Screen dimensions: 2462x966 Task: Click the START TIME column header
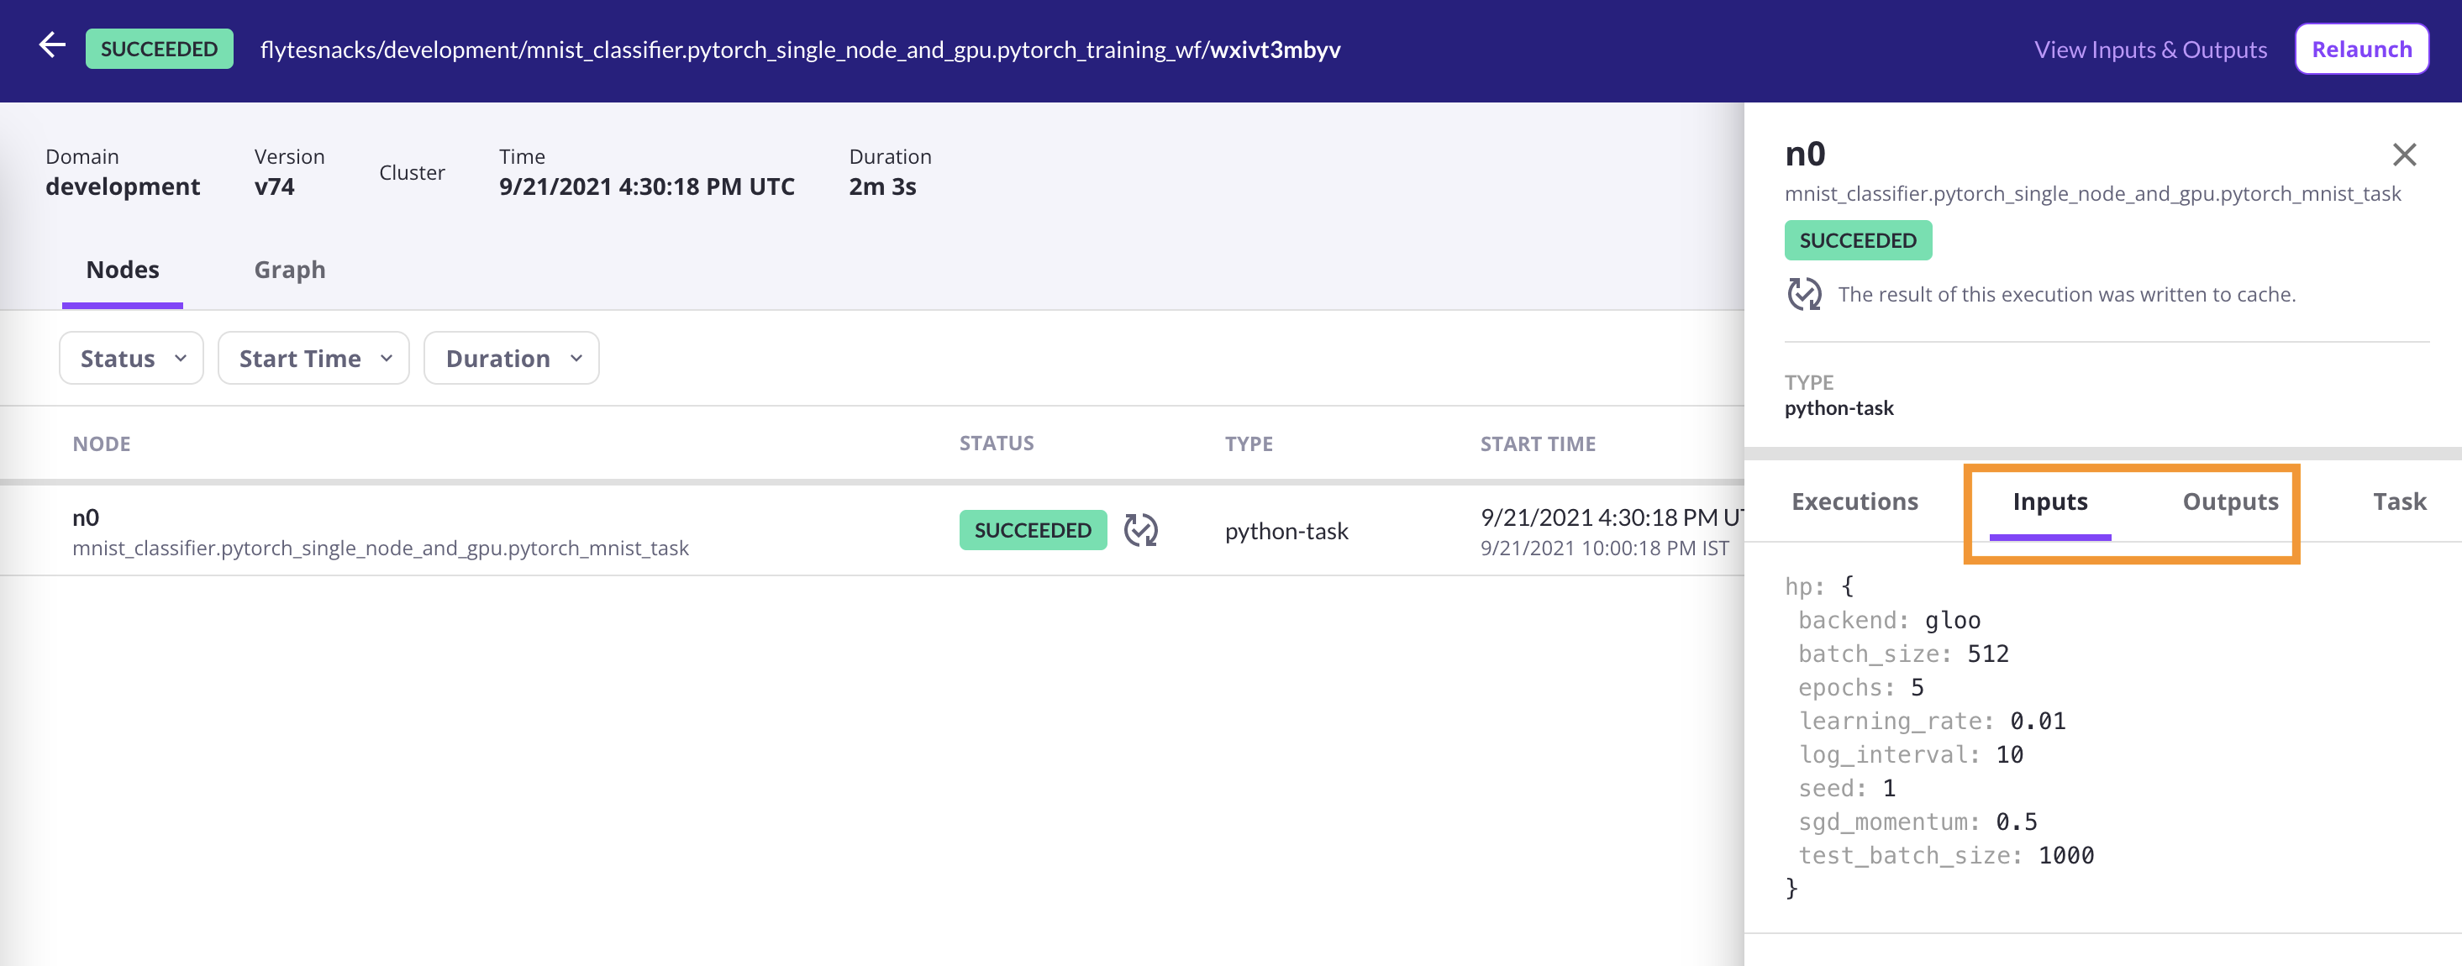1537,444
